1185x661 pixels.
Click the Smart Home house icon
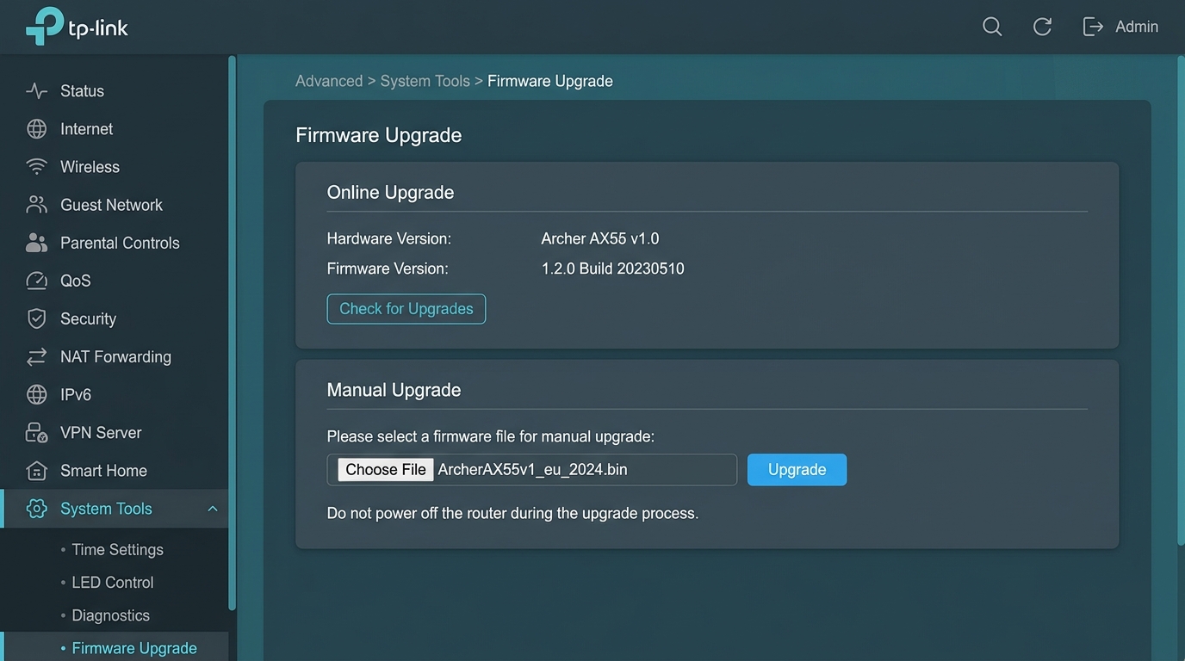[36, 471]
